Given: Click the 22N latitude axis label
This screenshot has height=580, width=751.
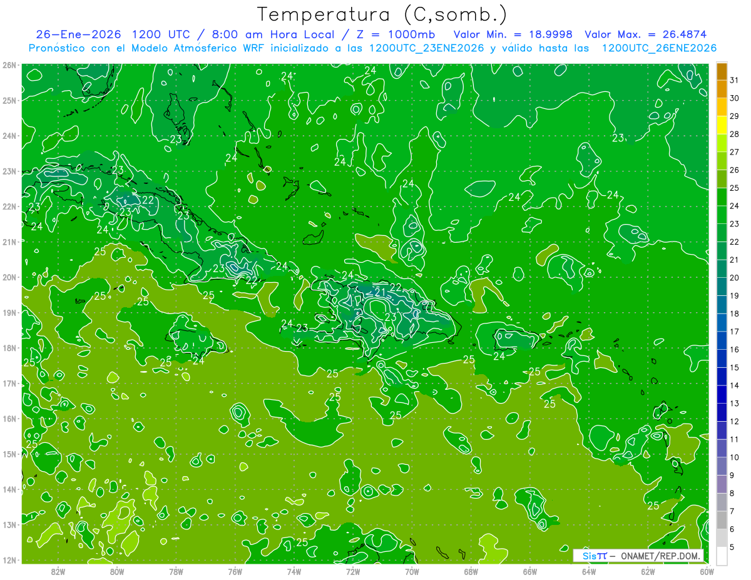Looking at the screenshot, I should click(9, 206).
